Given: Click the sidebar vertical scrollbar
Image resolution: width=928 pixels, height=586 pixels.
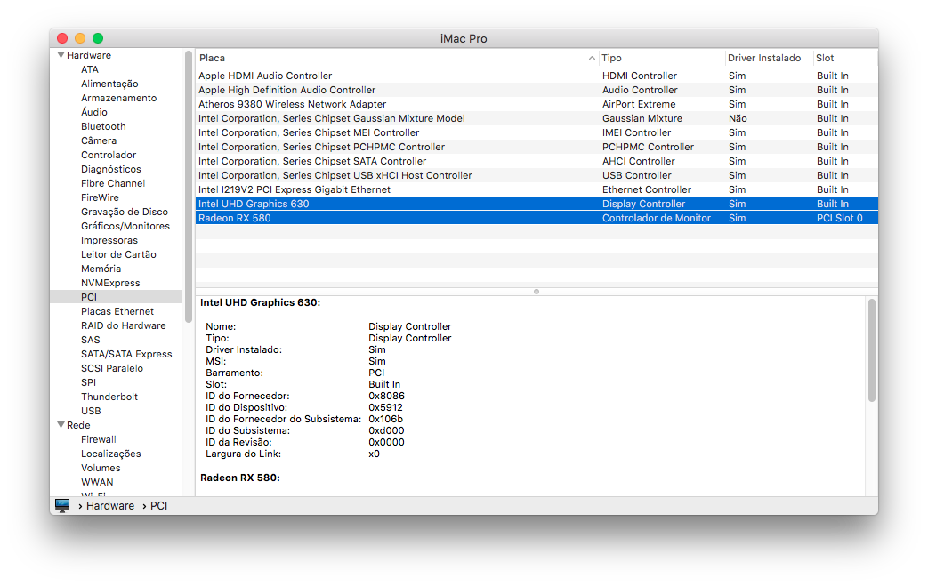Looking at the screenshot, I should click(x=188, y=178).
